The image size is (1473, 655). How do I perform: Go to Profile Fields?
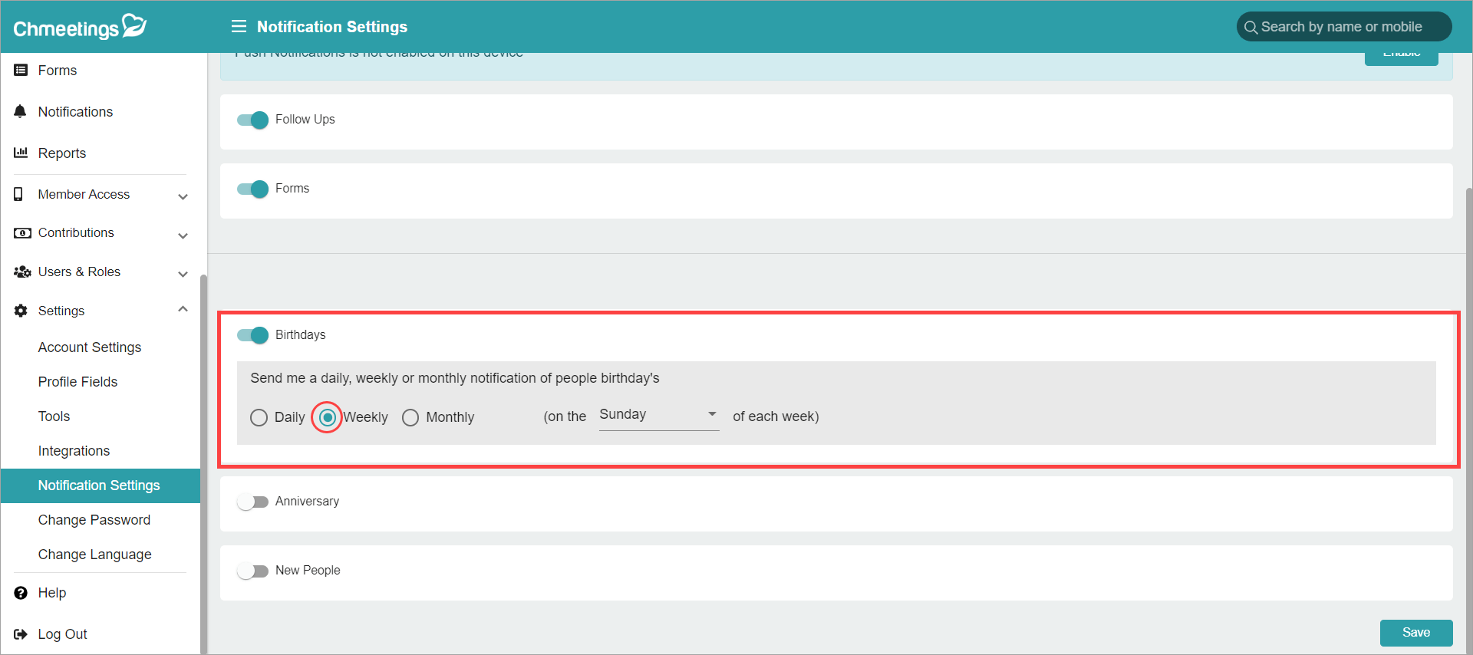77,382
